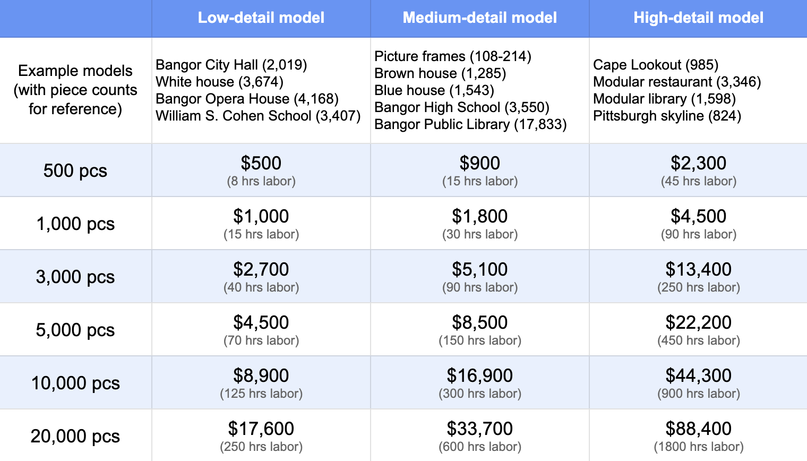
Task: Select the $88,400 high-detail price cell
Action: (x=699, y=436)
